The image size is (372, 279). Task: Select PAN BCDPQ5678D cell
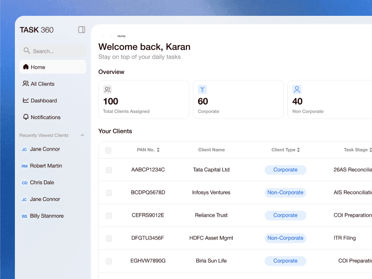[x=148, y=193]
